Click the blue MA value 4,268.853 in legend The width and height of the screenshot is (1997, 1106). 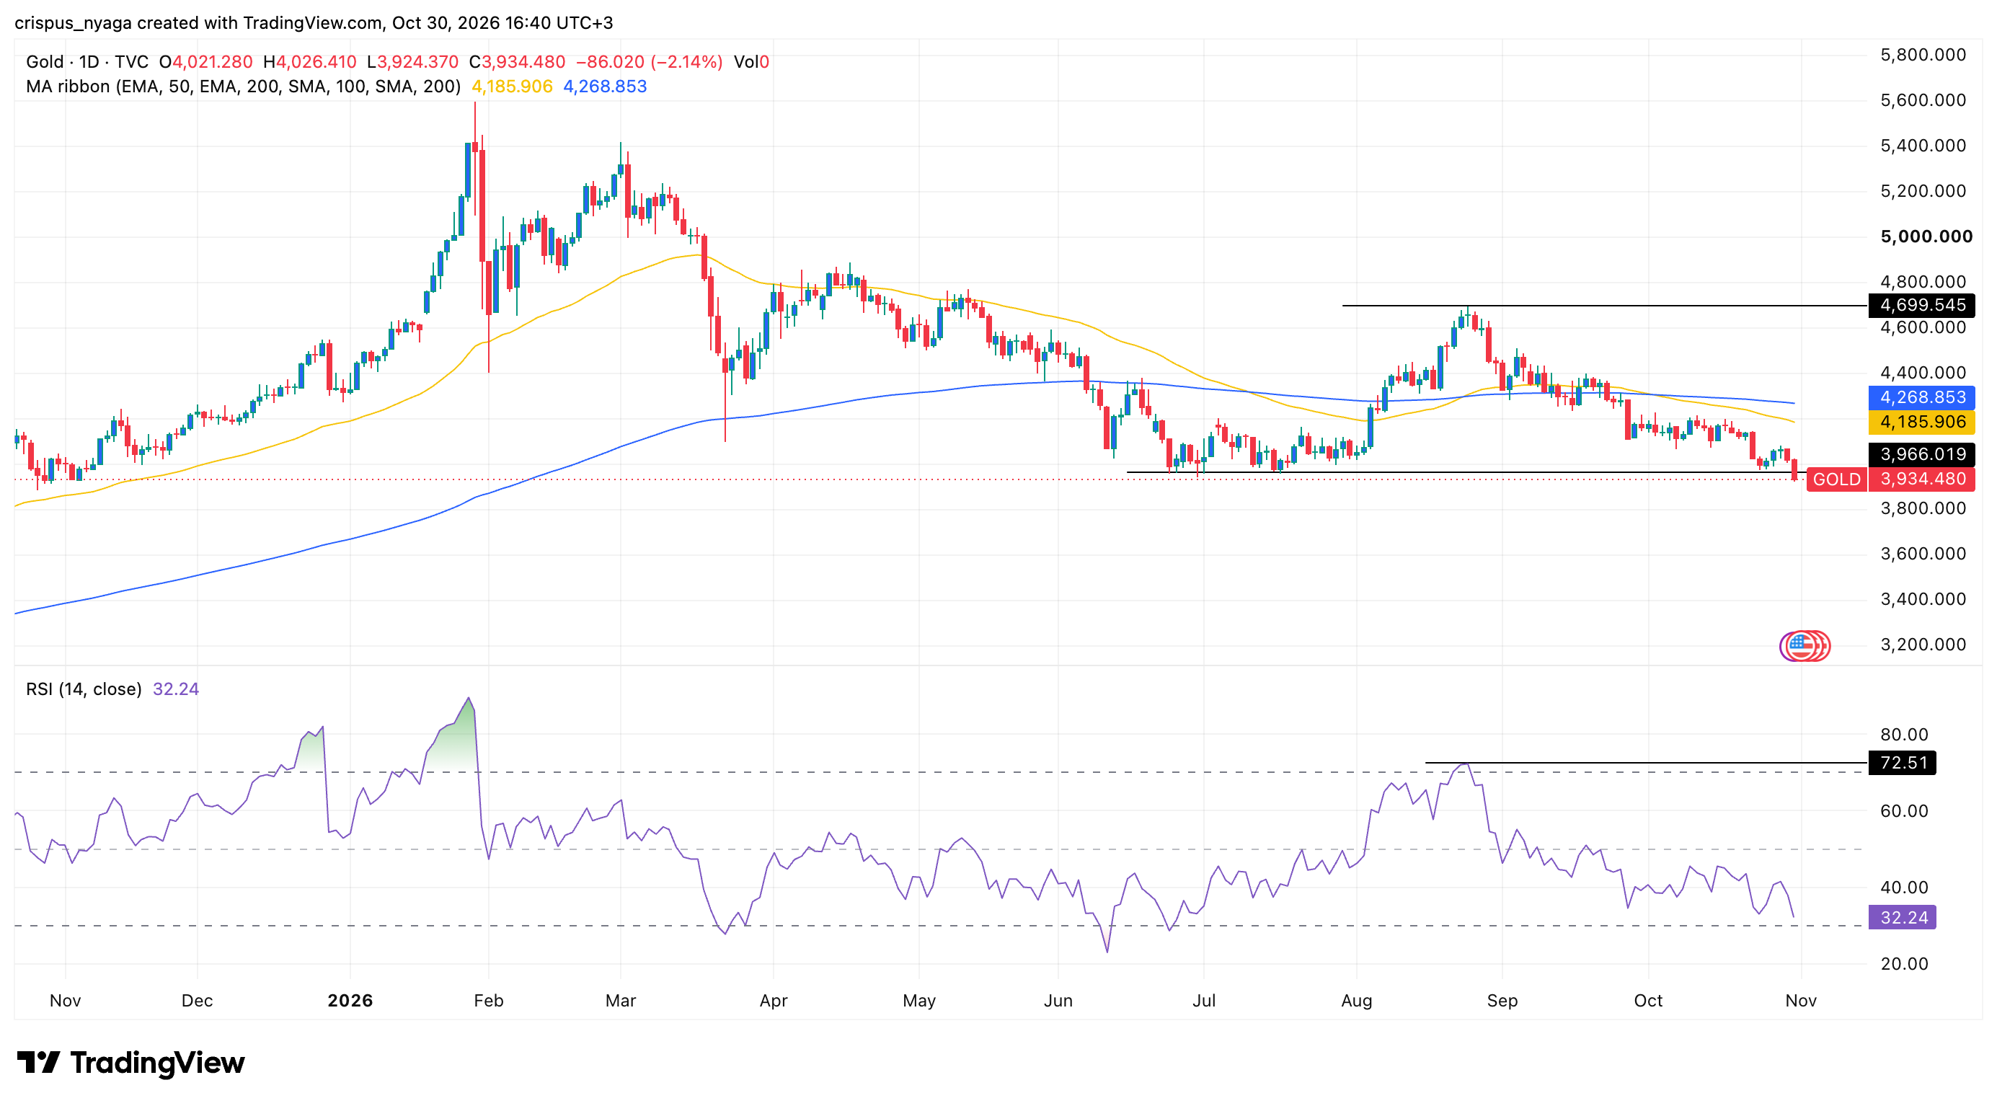[x=605, y=87]
